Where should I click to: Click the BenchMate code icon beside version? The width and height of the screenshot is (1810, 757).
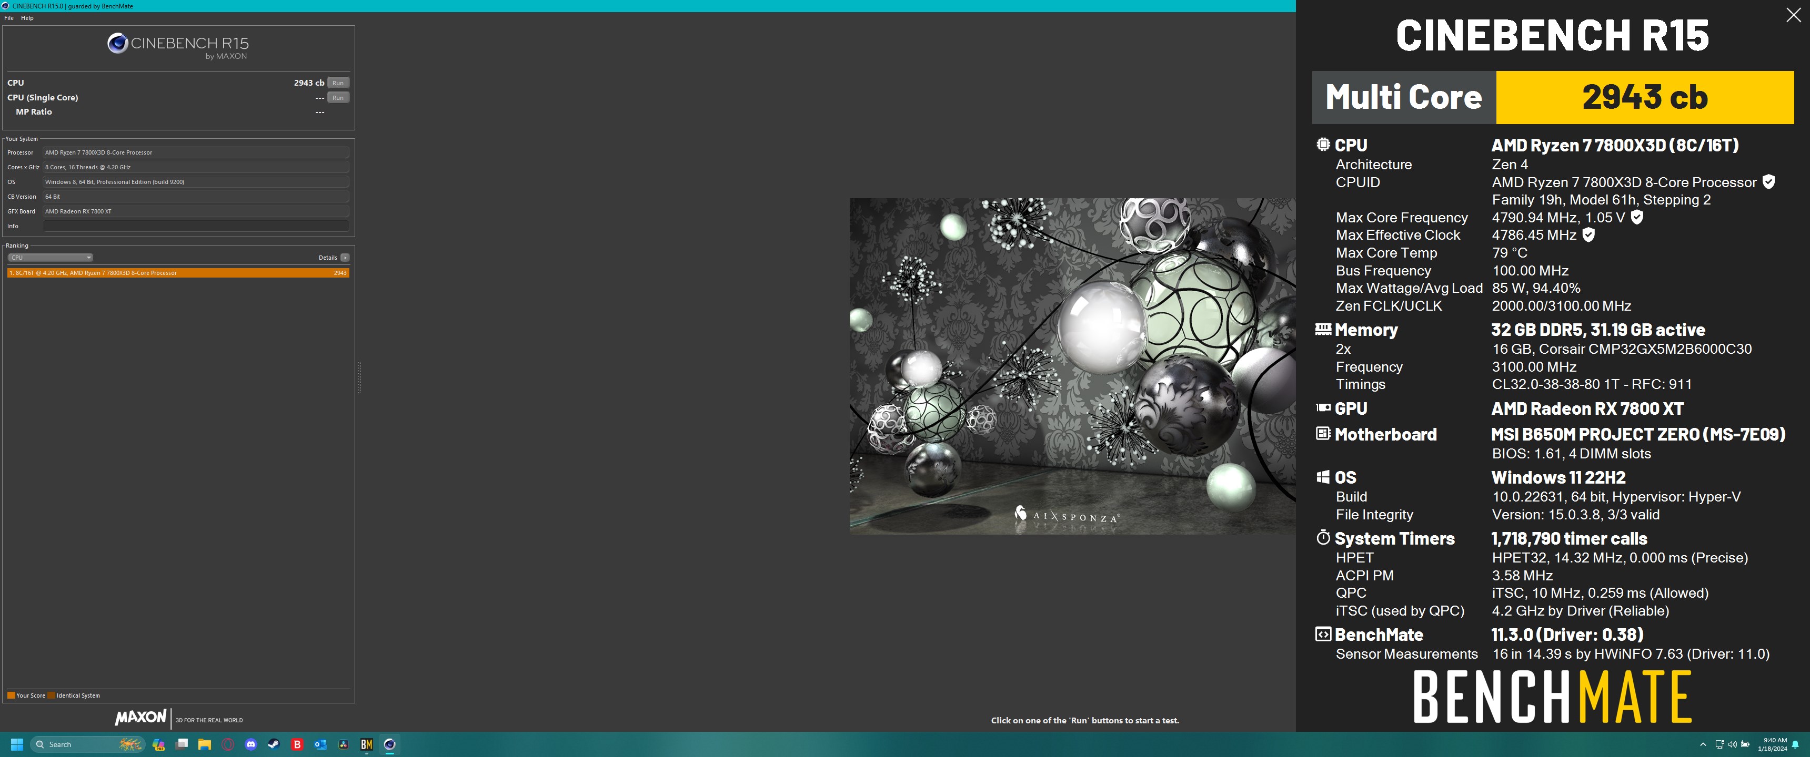[x=1323, y=634]
